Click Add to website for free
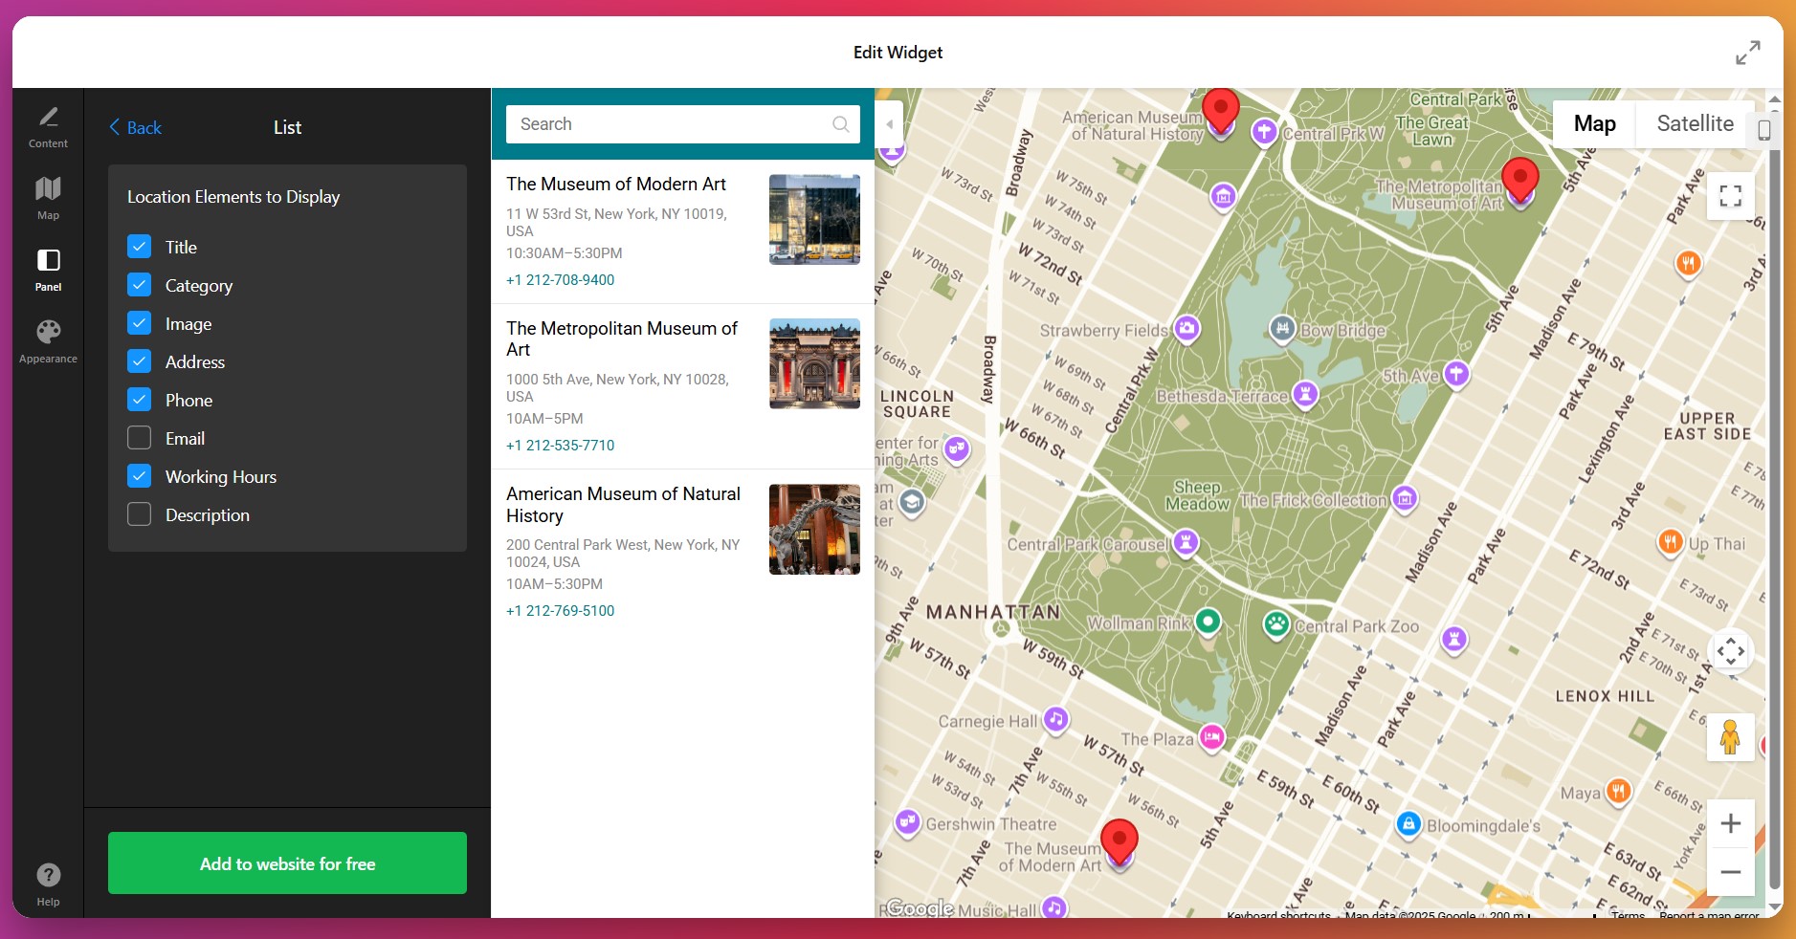Viewport: 1796px width, 939px height. [x=286, y=863]
